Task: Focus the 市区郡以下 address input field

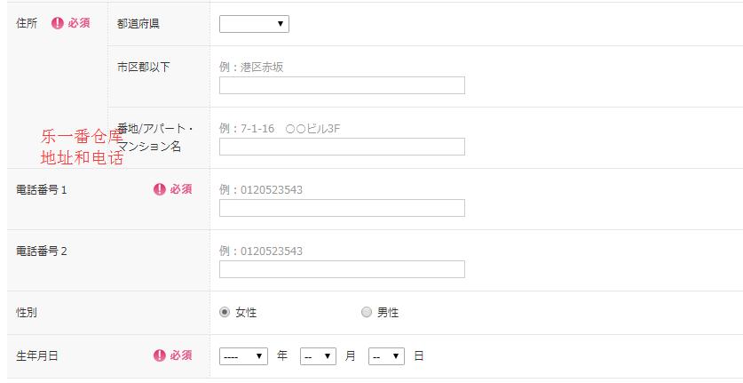Action: (x=342, y=85)
